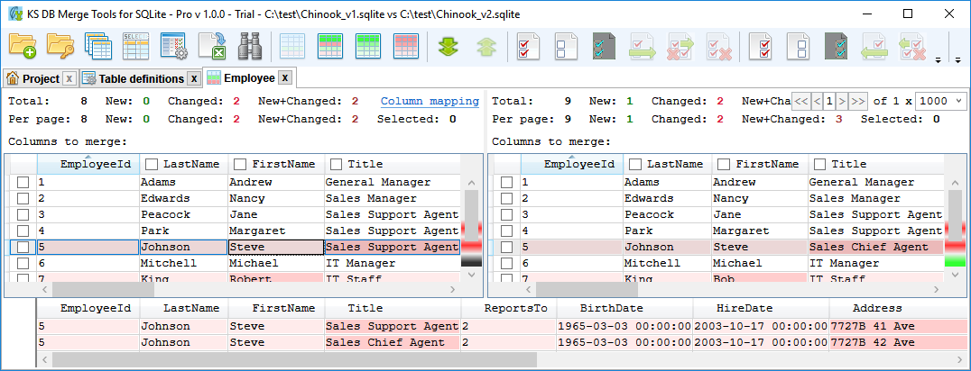Sort by EmployeeId header in left grid
The width and height of the screenshot is (971, 371).
(x=88, y=164)
